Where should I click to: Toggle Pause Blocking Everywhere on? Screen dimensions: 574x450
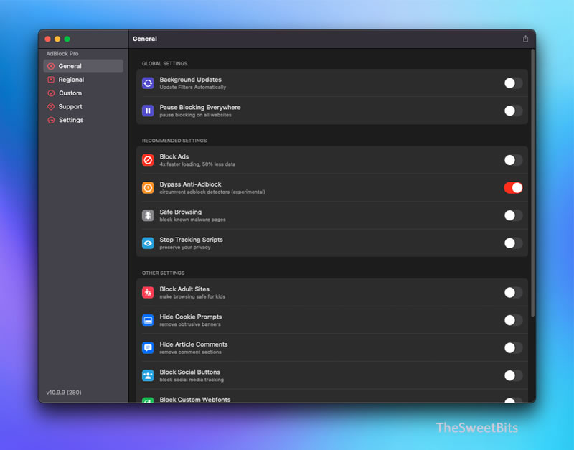pyautogui.click(x=513, y=111)
